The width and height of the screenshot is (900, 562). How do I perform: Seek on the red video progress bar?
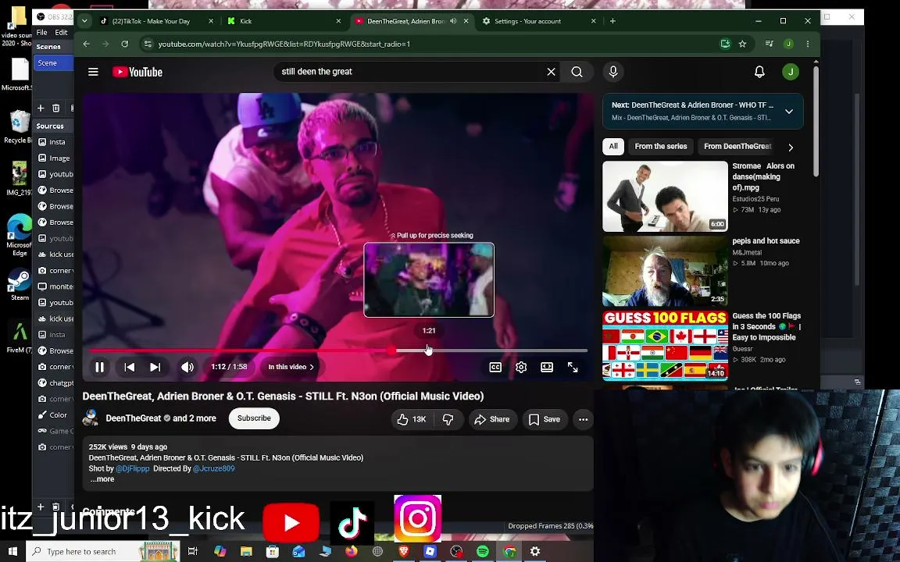point(338,350)
